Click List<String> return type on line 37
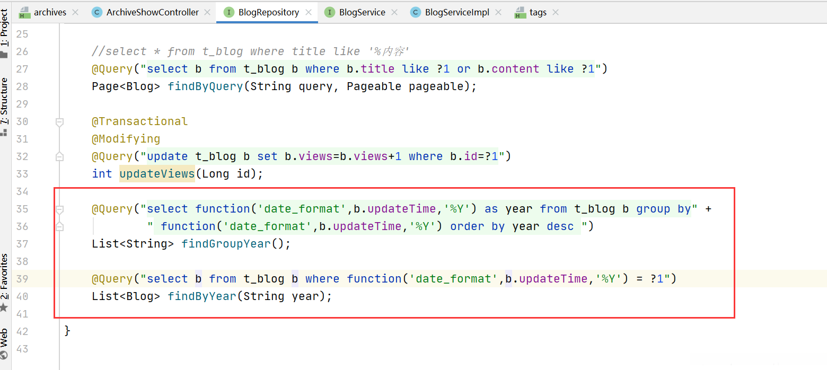Viewport: 827px width, 370px height. pyautogui.click(x=133, y=244)
